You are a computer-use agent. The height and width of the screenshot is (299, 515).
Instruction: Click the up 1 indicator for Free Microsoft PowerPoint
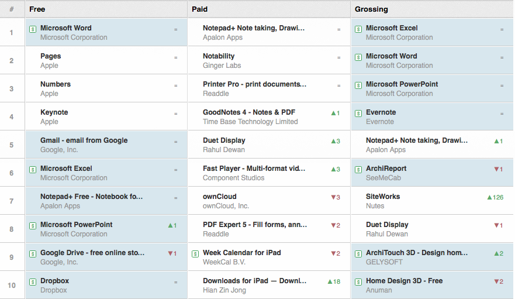172,225
